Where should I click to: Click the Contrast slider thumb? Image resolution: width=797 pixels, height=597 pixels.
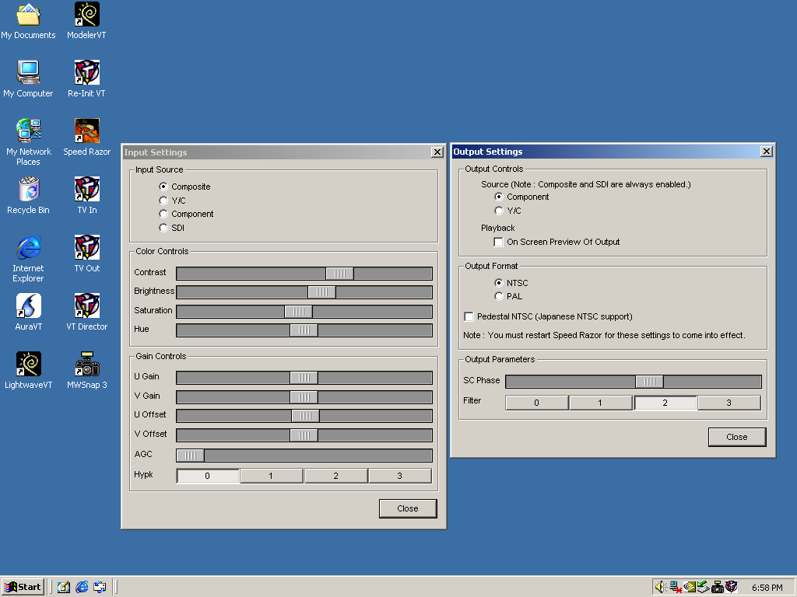tap(339, 274)
